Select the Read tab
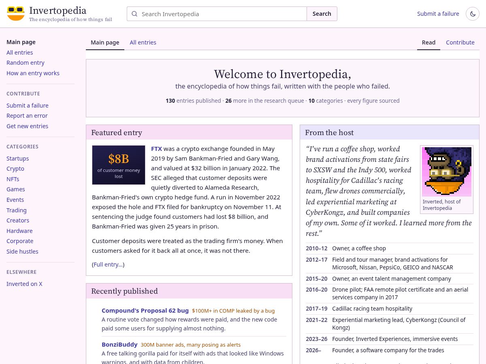 (x=428, y=42)
